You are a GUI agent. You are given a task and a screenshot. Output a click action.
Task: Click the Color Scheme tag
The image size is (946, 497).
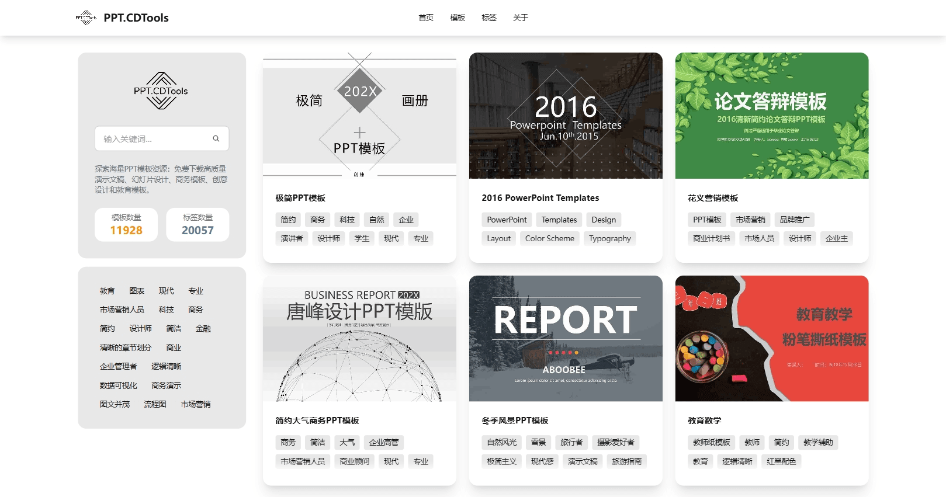click(550, 238)
